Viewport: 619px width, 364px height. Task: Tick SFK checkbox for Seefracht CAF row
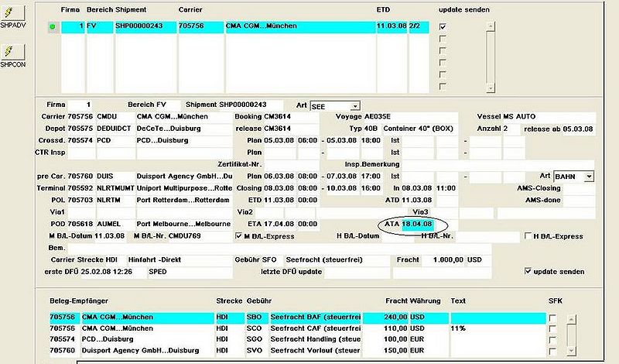pos(552,329)
